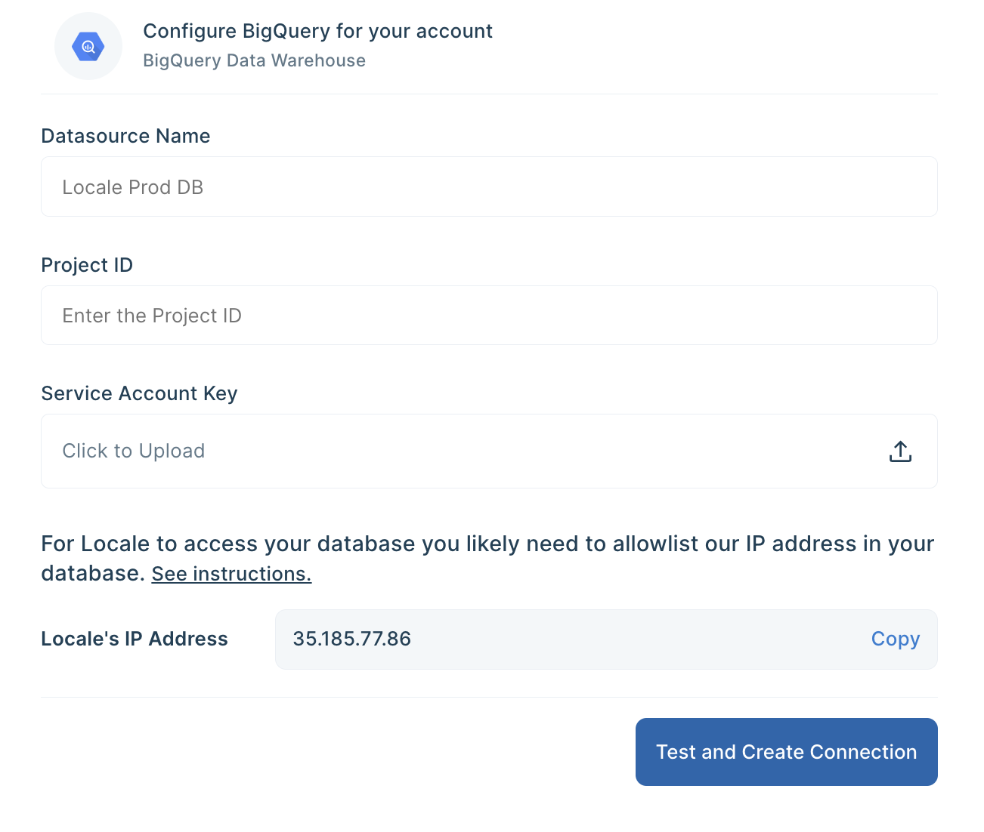Click the BigQuery Data Warehouse subtitle
Image resolution: width=984 pixels, height=832 pixels.
(x=254, y=60)
